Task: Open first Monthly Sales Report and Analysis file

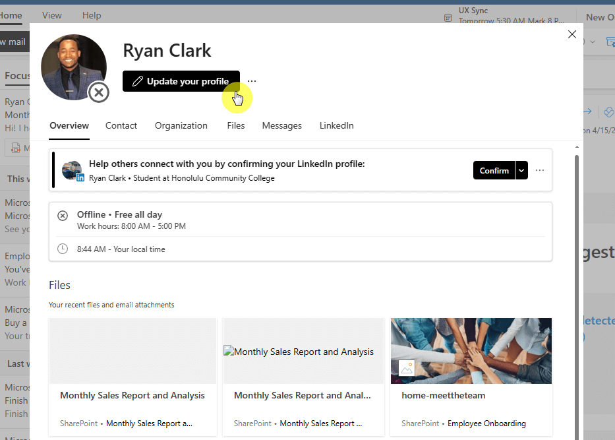Action: [x=132, y=377]
